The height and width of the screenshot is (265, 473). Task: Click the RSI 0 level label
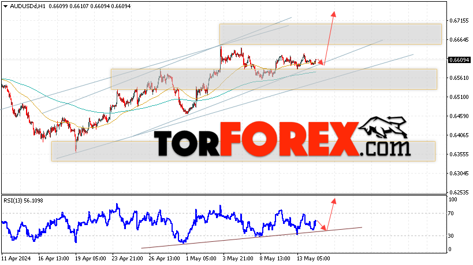450,249
